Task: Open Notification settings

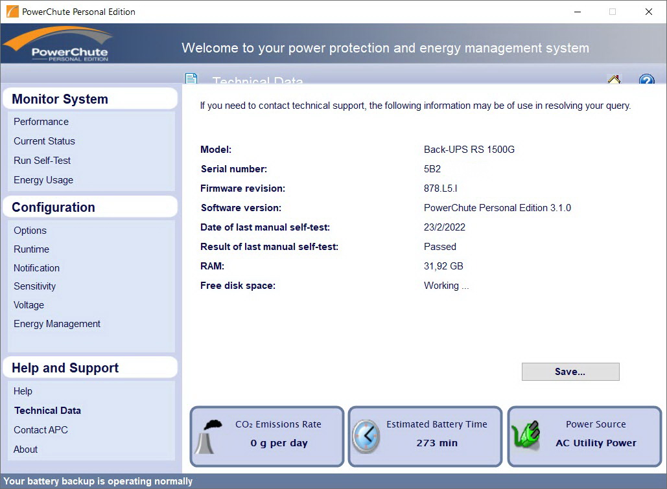Action: [36, 268]
